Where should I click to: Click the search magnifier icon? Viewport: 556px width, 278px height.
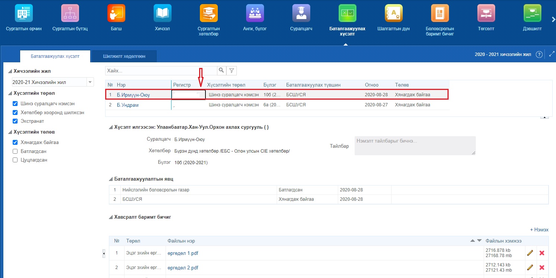point(221,71)
